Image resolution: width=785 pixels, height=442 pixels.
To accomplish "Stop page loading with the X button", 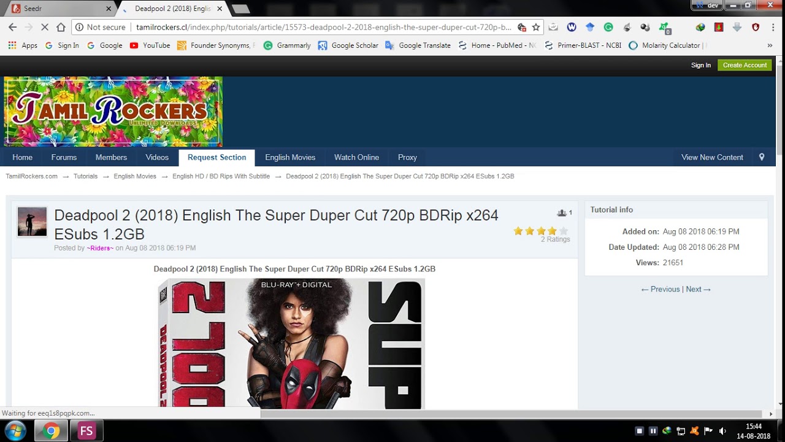I will click(44, 27).
